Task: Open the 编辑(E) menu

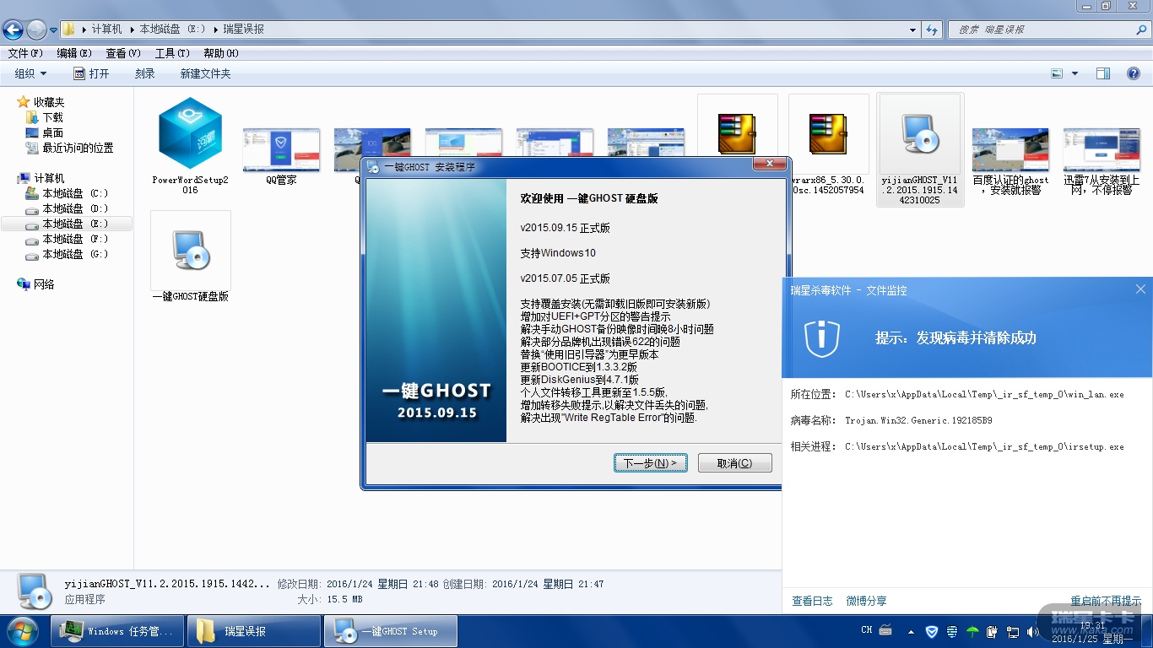Action: coord(74,53)
